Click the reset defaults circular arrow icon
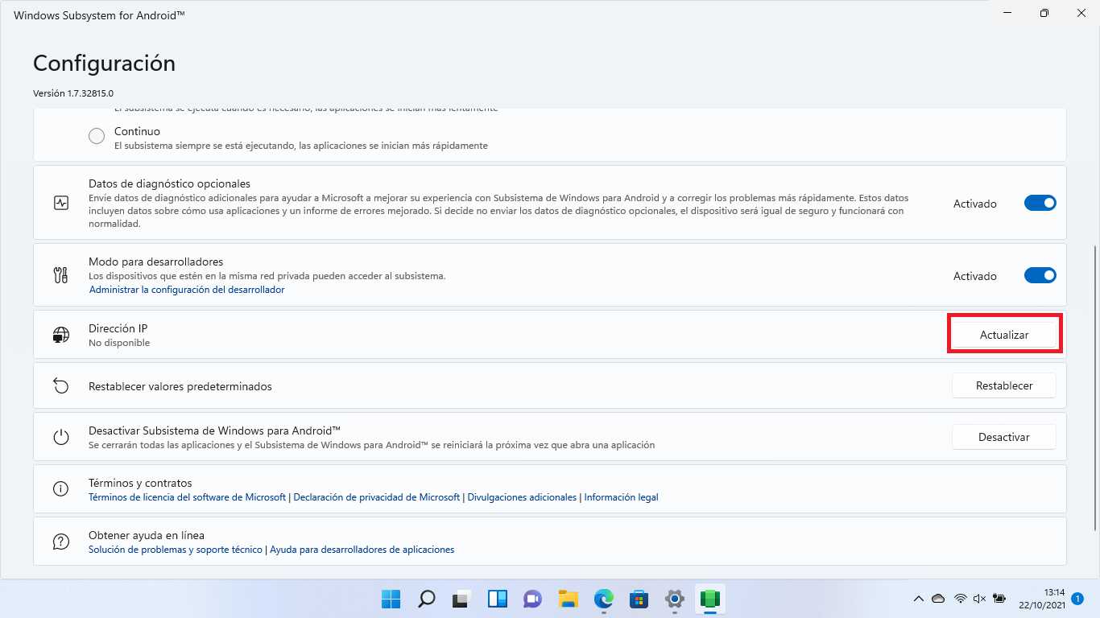Image resolution: width=1100 pixels, height=618 pixels. (x=61, y=386)
